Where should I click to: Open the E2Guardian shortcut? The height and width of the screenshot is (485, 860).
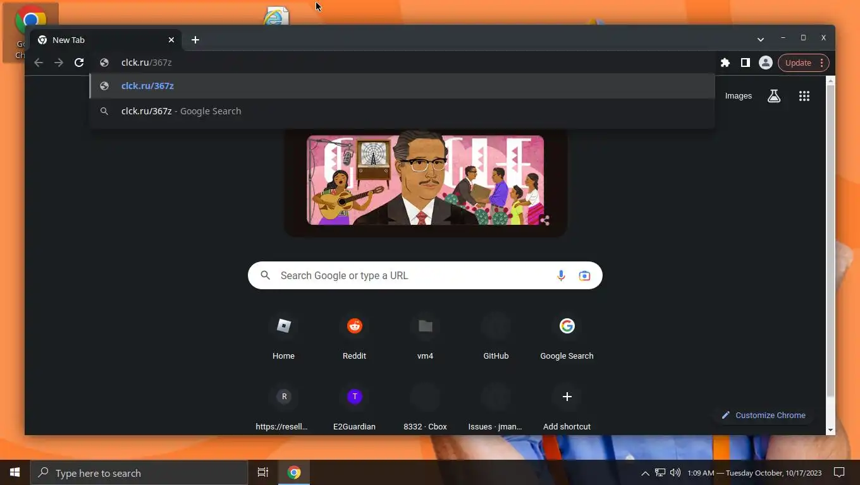(354, 408)
